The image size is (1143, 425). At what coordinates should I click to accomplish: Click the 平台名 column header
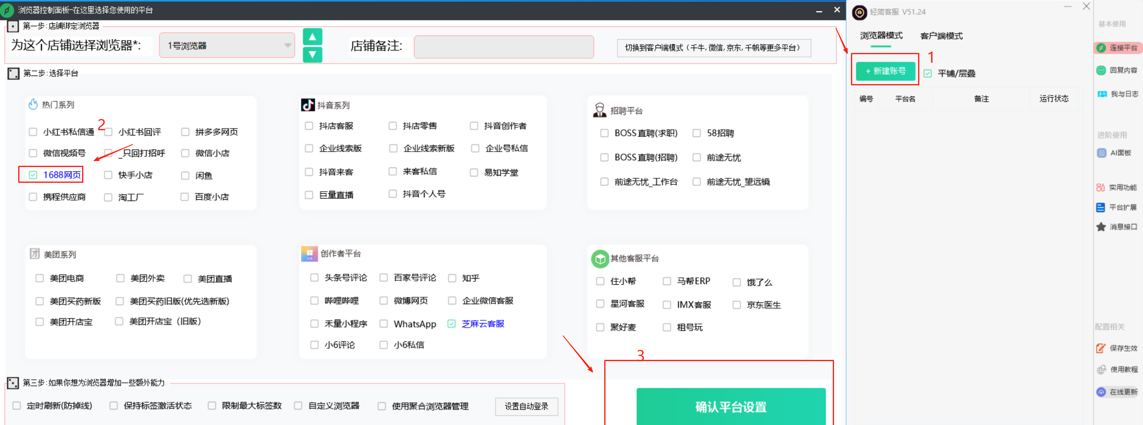tap(905, 99)
